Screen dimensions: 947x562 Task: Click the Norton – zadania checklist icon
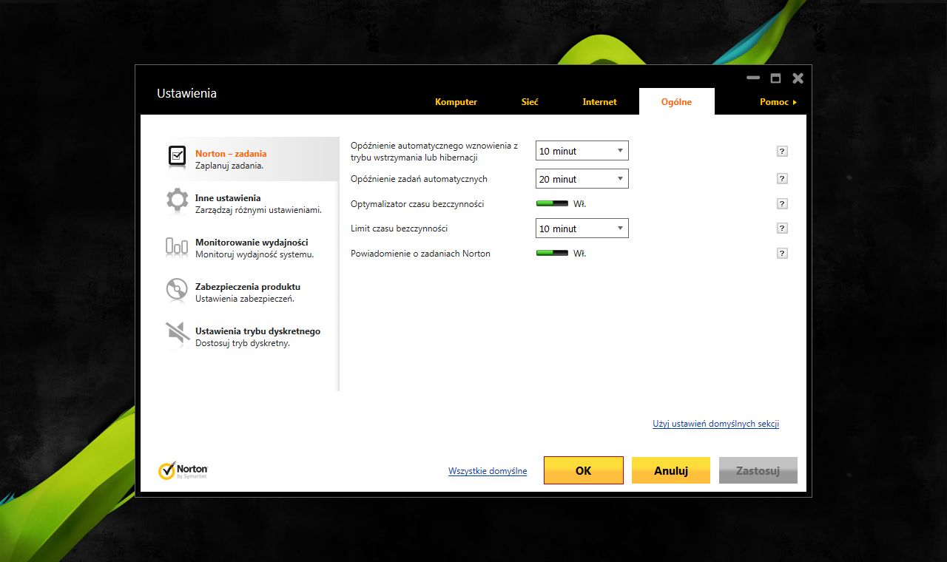coord(177,156)
